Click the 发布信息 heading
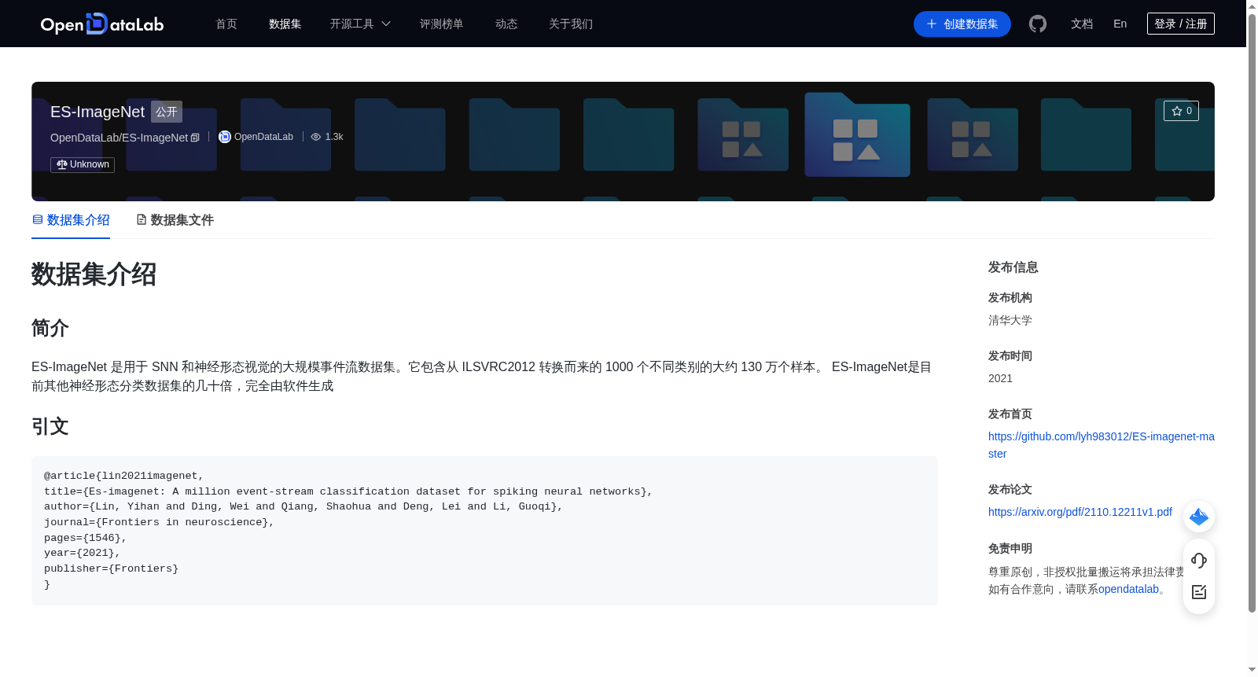The image size is (1258, 677). [1013, 267]
